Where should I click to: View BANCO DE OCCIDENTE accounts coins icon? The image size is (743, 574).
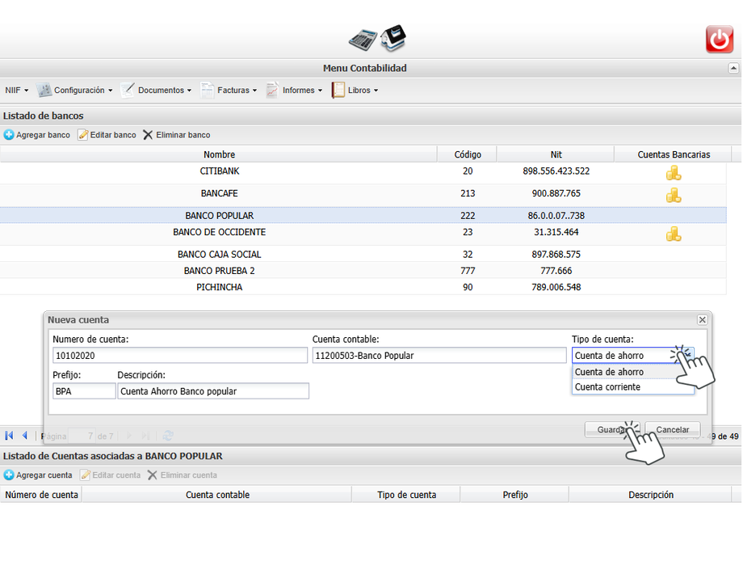[673, 234]
